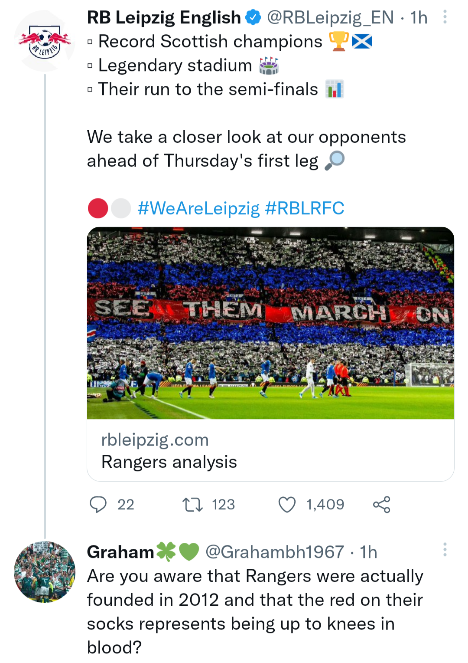The width and height of the screenshot is (468, 663).
Task: Open the Rangers stadium preview image
Action: [270, 323]
